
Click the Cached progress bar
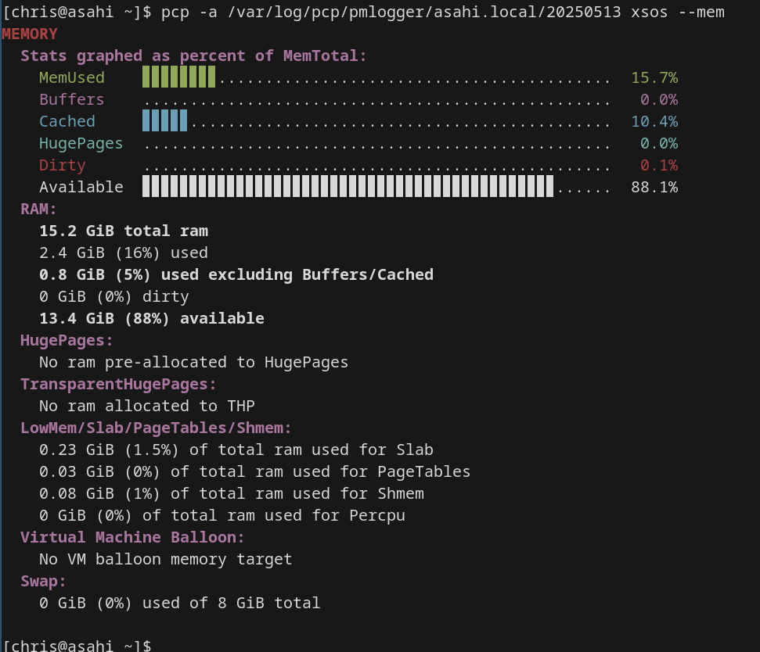[x=164, y=121]
